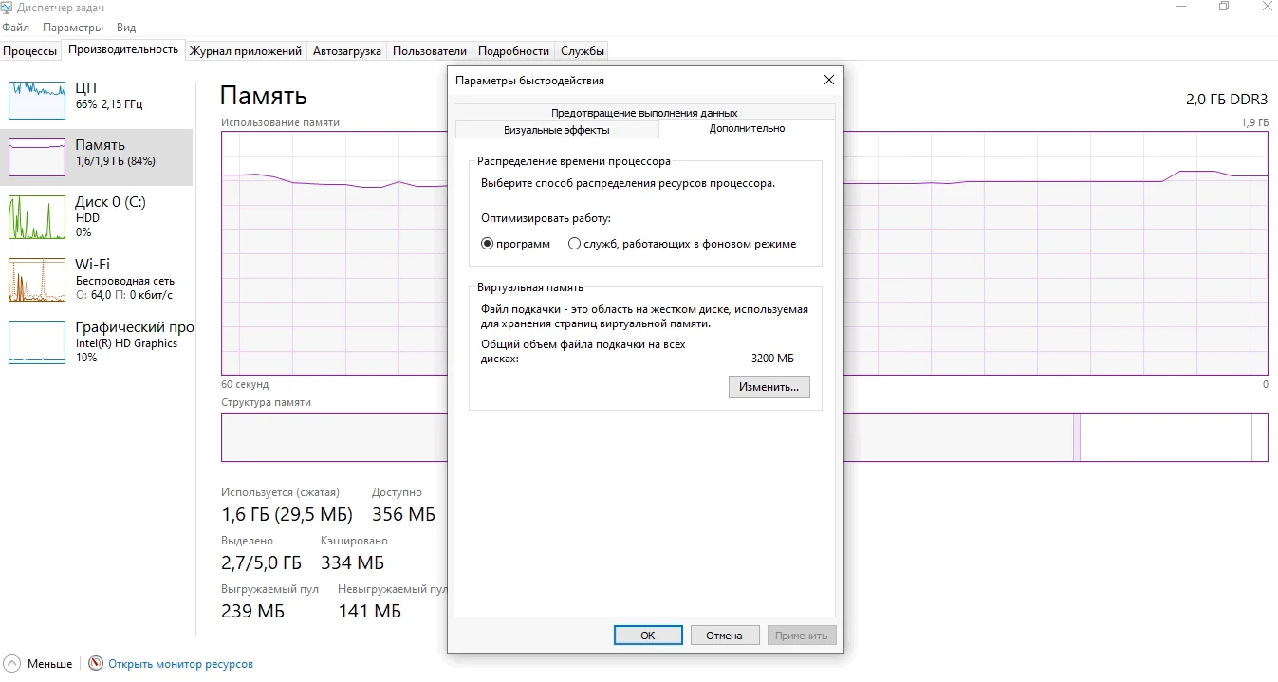1278x682 pixels.
Task: Click the Изменить button for virtual memory
Action: 769,387
